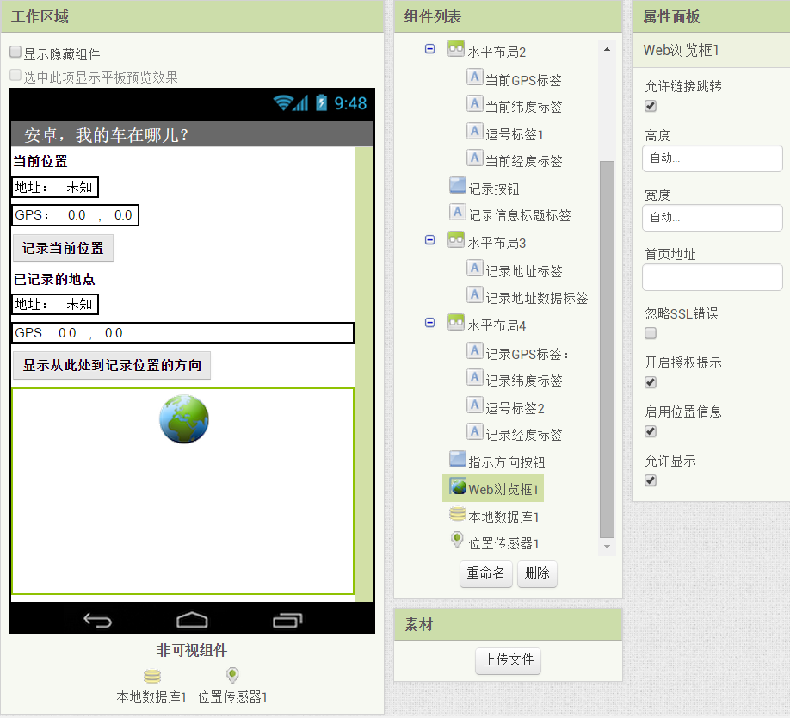The height and width of the screenshot is (718, 790).
Task: Collapse the 水平布局4 tree node
Action: 429,323
